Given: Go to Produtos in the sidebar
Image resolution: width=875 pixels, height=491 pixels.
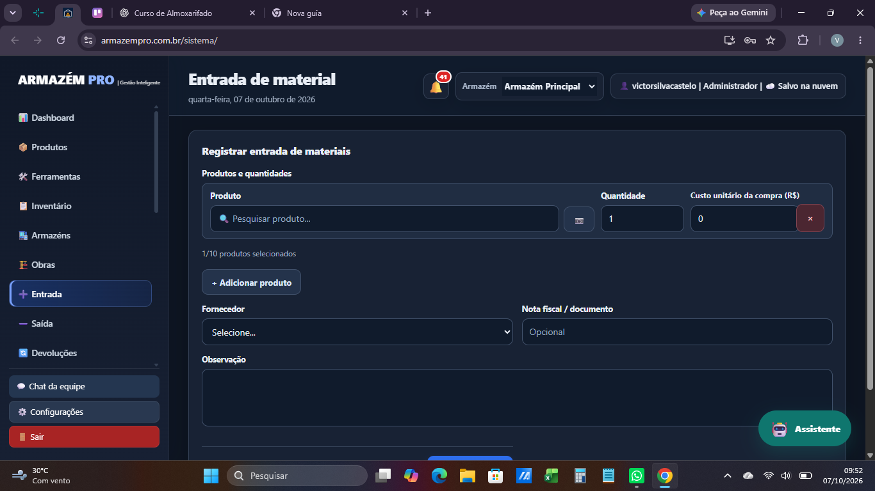Looking at the screenshot, I should click(80, 147).
